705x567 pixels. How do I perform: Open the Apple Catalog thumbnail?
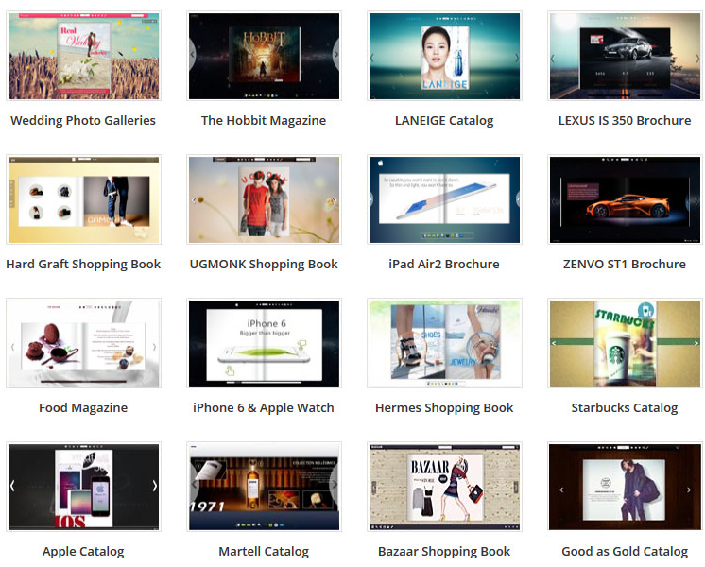pyautogui.click(x=83, y=487)
